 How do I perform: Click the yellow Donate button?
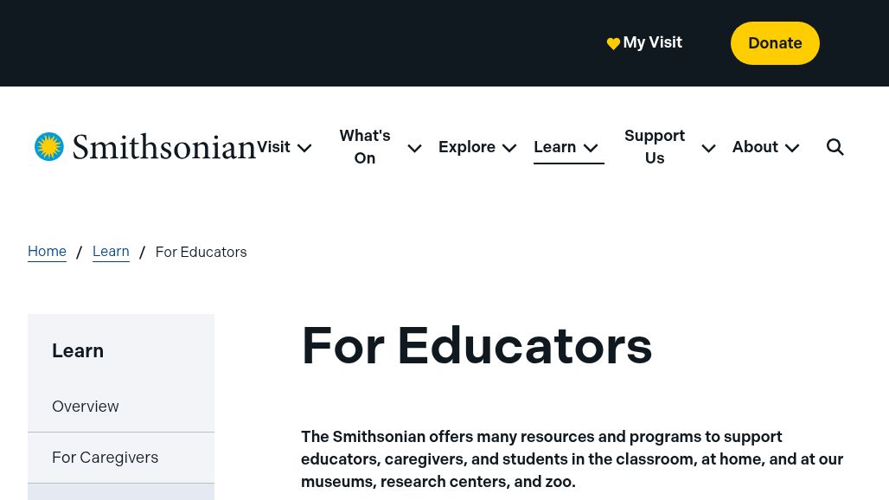tap(775, 43)
